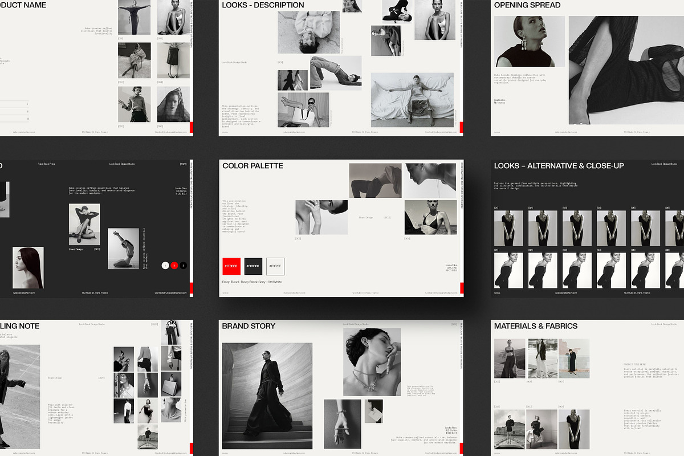Select the long-hair profile portrait on dark slide
The image size is (684, 456).
(x=28, y=267)
